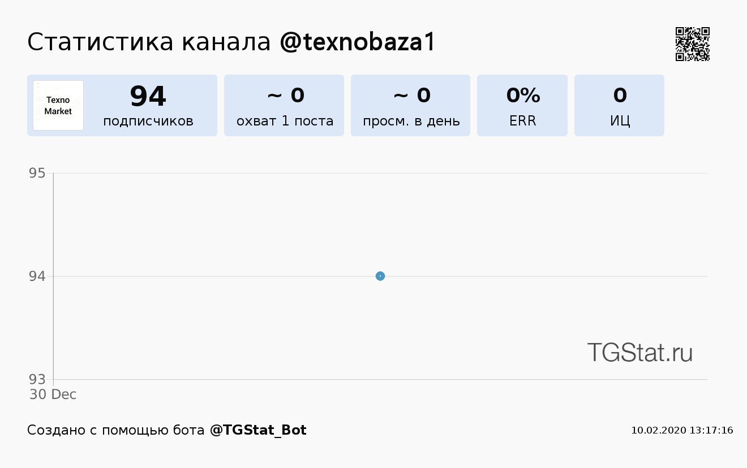Open the @TGStat_Bot link
Image resolution: width=747 pixels, height=468 pixels.
coord(258,430)
